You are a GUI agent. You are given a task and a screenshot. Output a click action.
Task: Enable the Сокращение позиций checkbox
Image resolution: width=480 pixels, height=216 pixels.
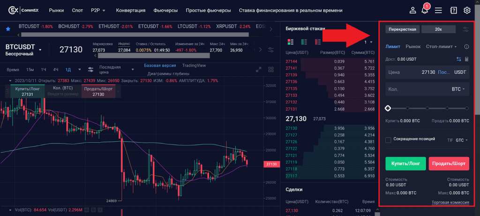pyautogui.click(x=388, y=140)
